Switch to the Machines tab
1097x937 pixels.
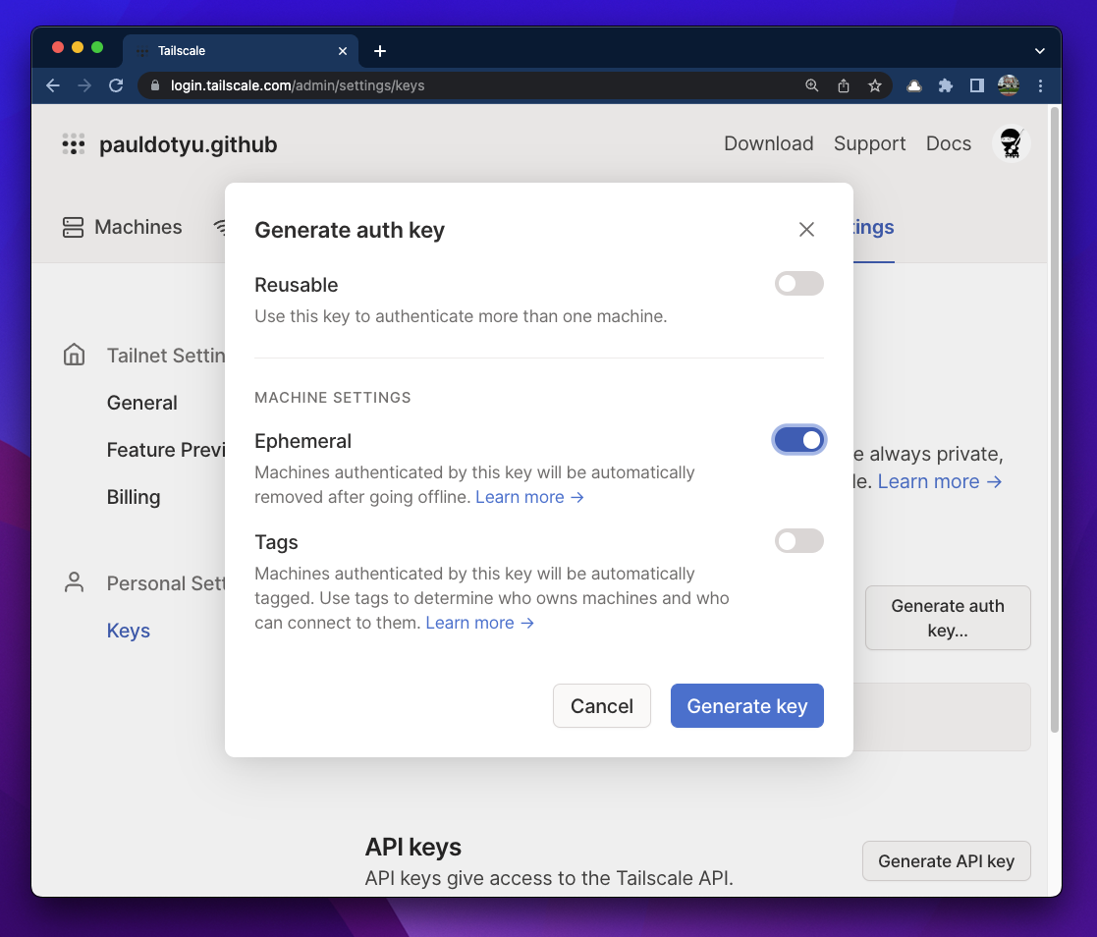pos(123,228)
